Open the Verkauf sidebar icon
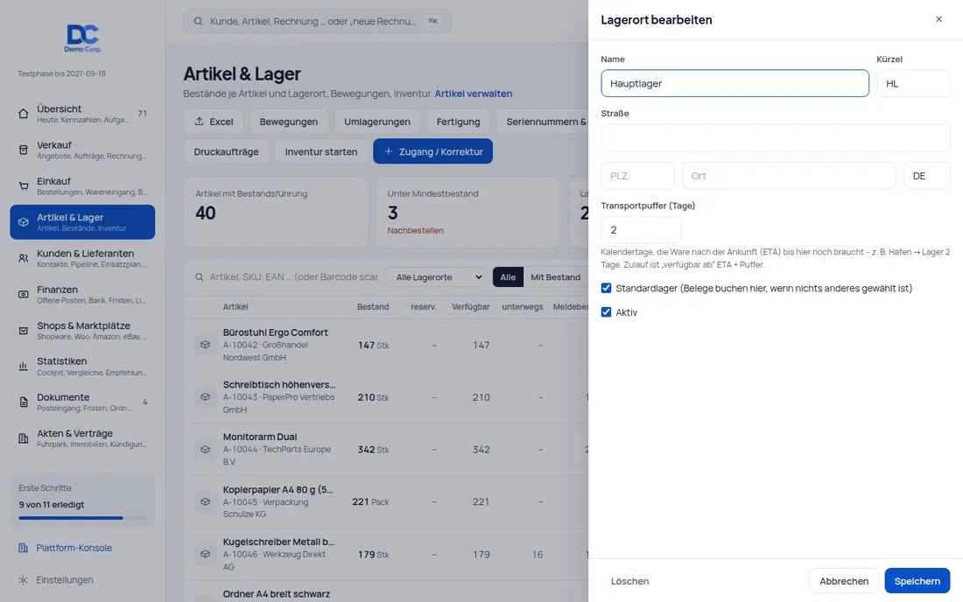The image size is (963, 602). click(x=24, y=150)
